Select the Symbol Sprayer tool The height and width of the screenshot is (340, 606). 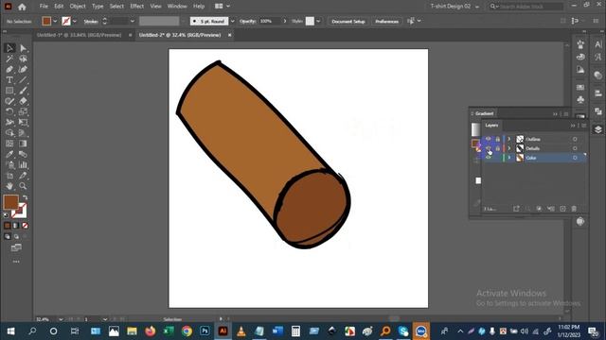click(9, 165)
